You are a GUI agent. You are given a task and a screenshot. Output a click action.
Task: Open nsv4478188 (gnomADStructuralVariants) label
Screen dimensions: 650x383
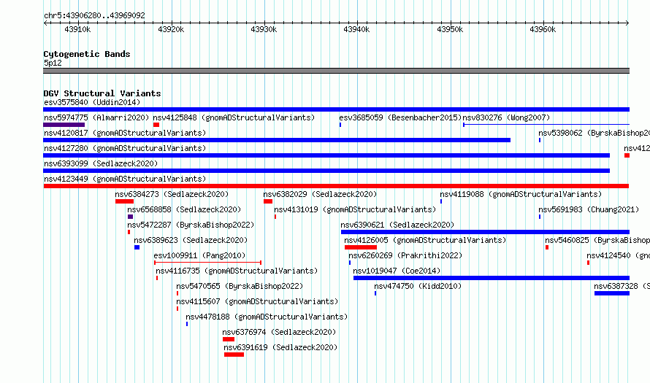(267, 317)
